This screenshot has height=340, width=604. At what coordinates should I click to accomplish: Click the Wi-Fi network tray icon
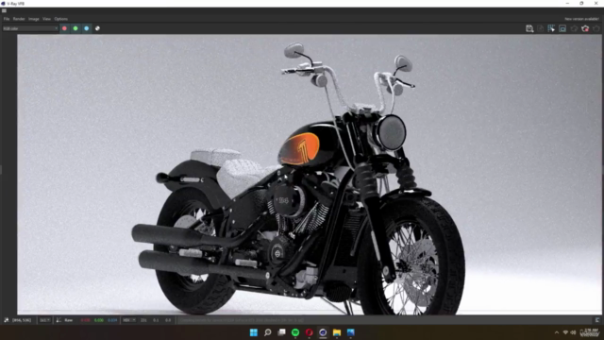565,332
